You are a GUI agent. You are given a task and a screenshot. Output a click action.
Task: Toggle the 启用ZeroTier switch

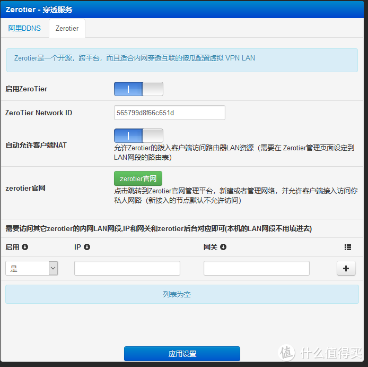tap(138, 89)
